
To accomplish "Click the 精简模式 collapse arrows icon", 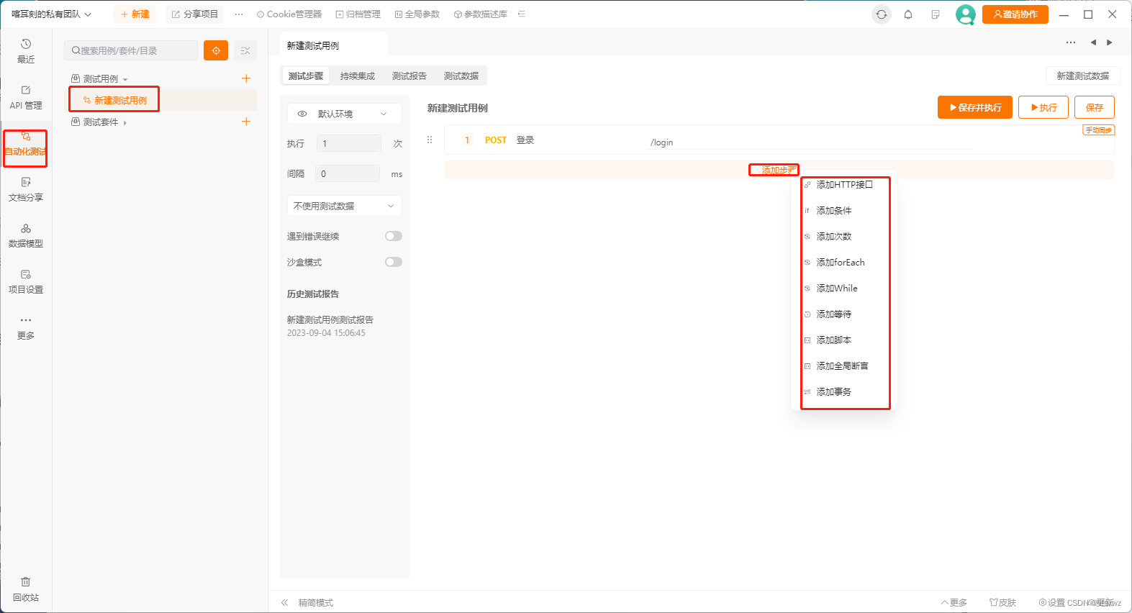I will pyautogui.click(x=284, y=602).
